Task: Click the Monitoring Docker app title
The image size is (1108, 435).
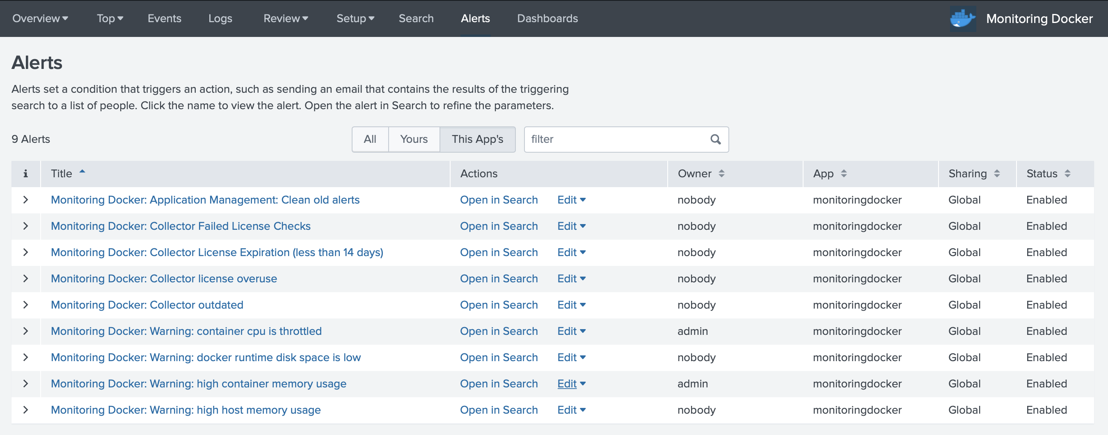Action: (x=1039, y=18)
